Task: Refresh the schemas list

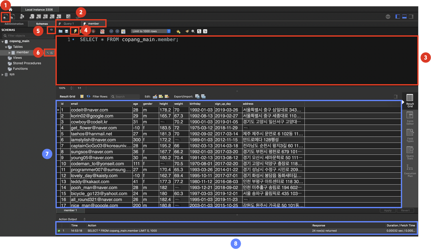Action: coord(51,30)
